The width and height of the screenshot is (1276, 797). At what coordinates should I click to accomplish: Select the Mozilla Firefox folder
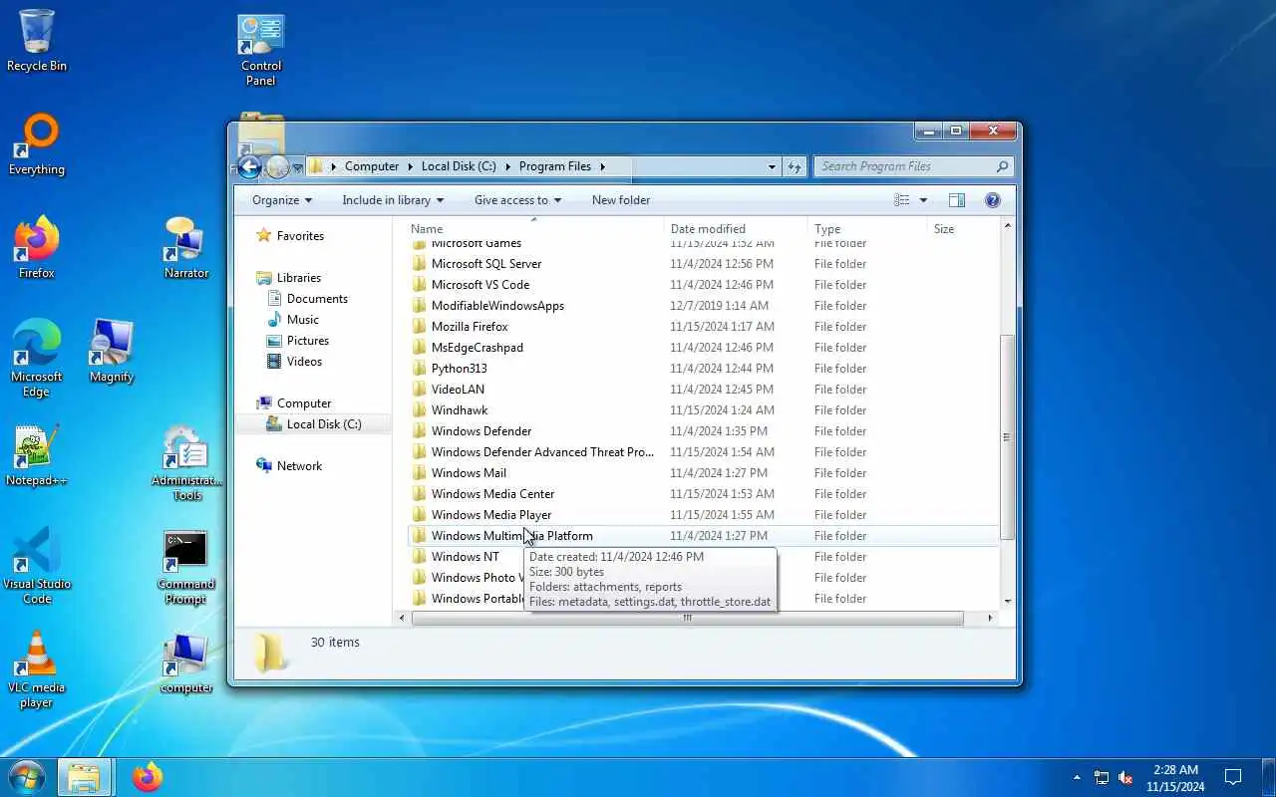(x=702, y=327)
